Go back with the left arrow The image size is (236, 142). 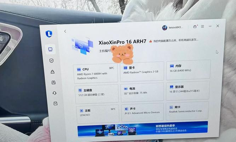[x=65, y=32]
